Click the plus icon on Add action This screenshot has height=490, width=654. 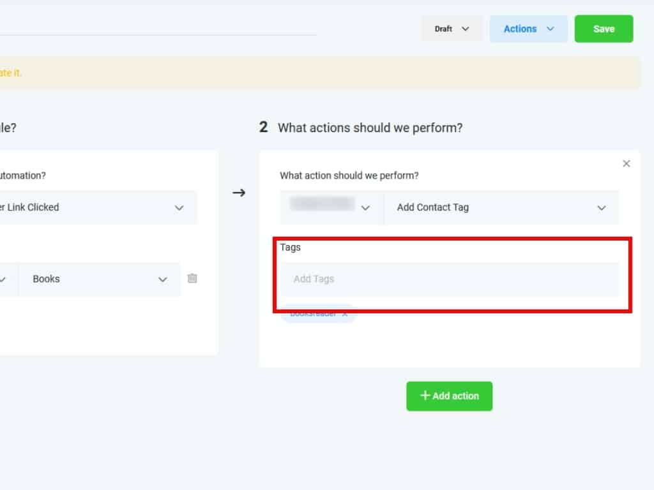coord(425,396)
